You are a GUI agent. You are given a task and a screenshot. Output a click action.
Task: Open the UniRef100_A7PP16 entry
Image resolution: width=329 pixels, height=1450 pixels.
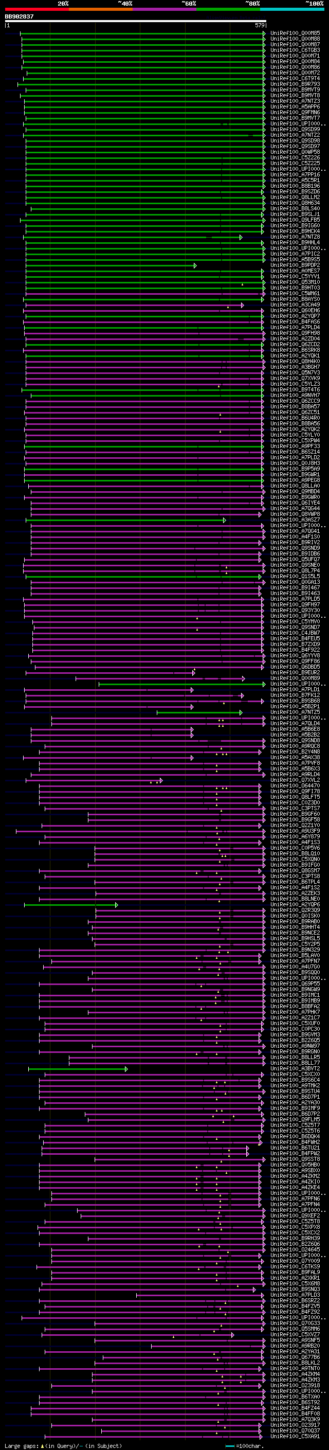[295, 174]
